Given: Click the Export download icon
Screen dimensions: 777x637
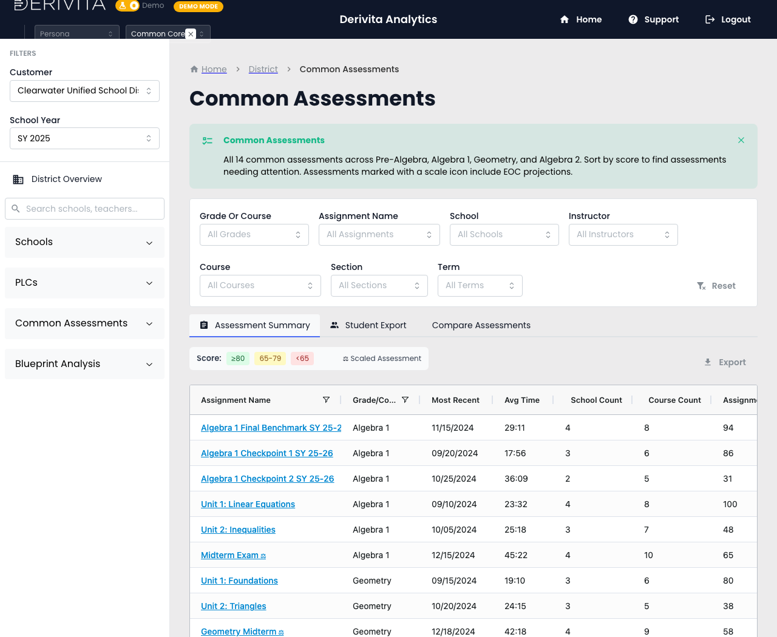Looking at the screenshot, I should (x=708, y=362).
